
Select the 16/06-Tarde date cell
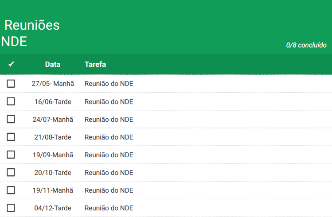pos(53,102)
